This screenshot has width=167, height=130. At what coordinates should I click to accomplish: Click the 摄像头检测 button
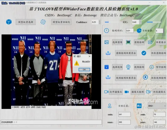[x=137, y=92]
